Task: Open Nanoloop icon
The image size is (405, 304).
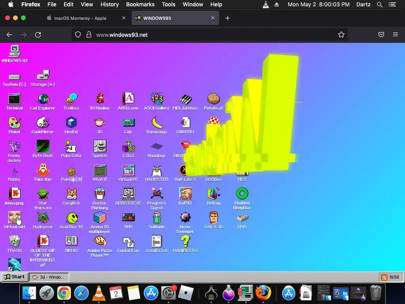Action: pos(157,149)
